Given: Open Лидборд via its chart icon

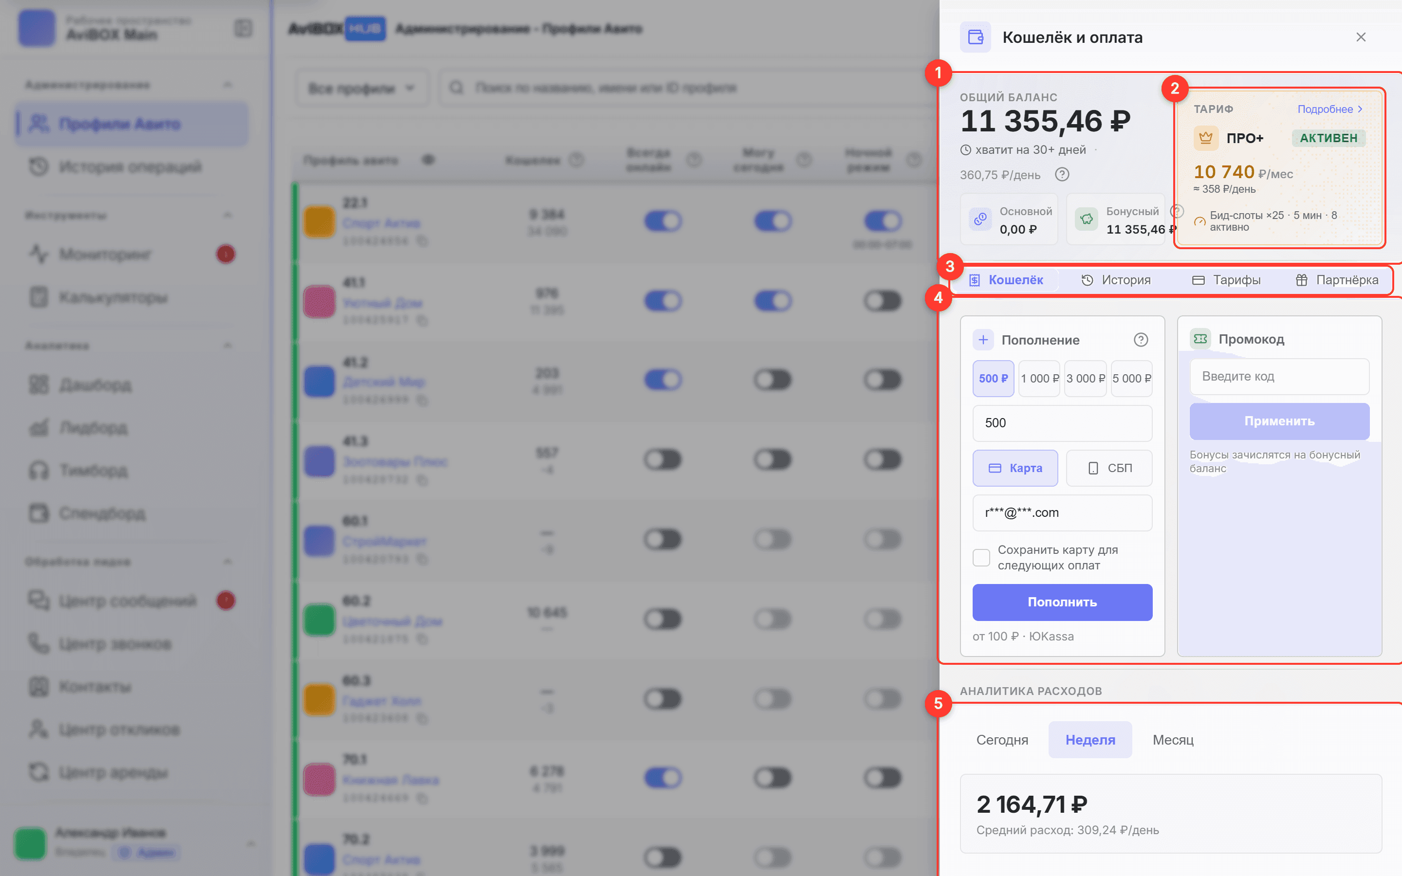Looking at the screenshot, I should tap(39, 428).
